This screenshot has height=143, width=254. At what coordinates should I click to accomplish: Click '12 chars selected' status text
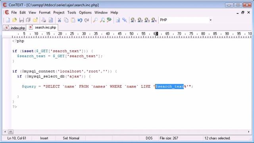[x=217, y=138]
